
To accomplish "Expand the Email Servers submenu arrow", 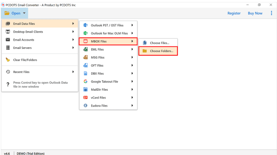I will [x=73, y=48].
